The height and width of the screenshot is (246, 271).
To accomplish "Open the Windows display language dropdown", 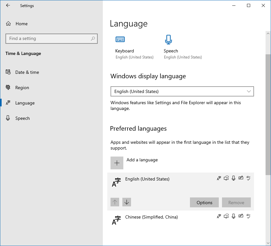I will (x=182, y=91).
